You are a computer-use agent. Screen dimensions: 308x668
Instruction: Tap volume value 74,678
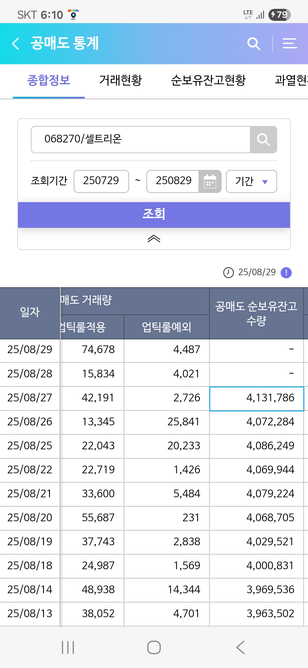(x=98, y=350)
